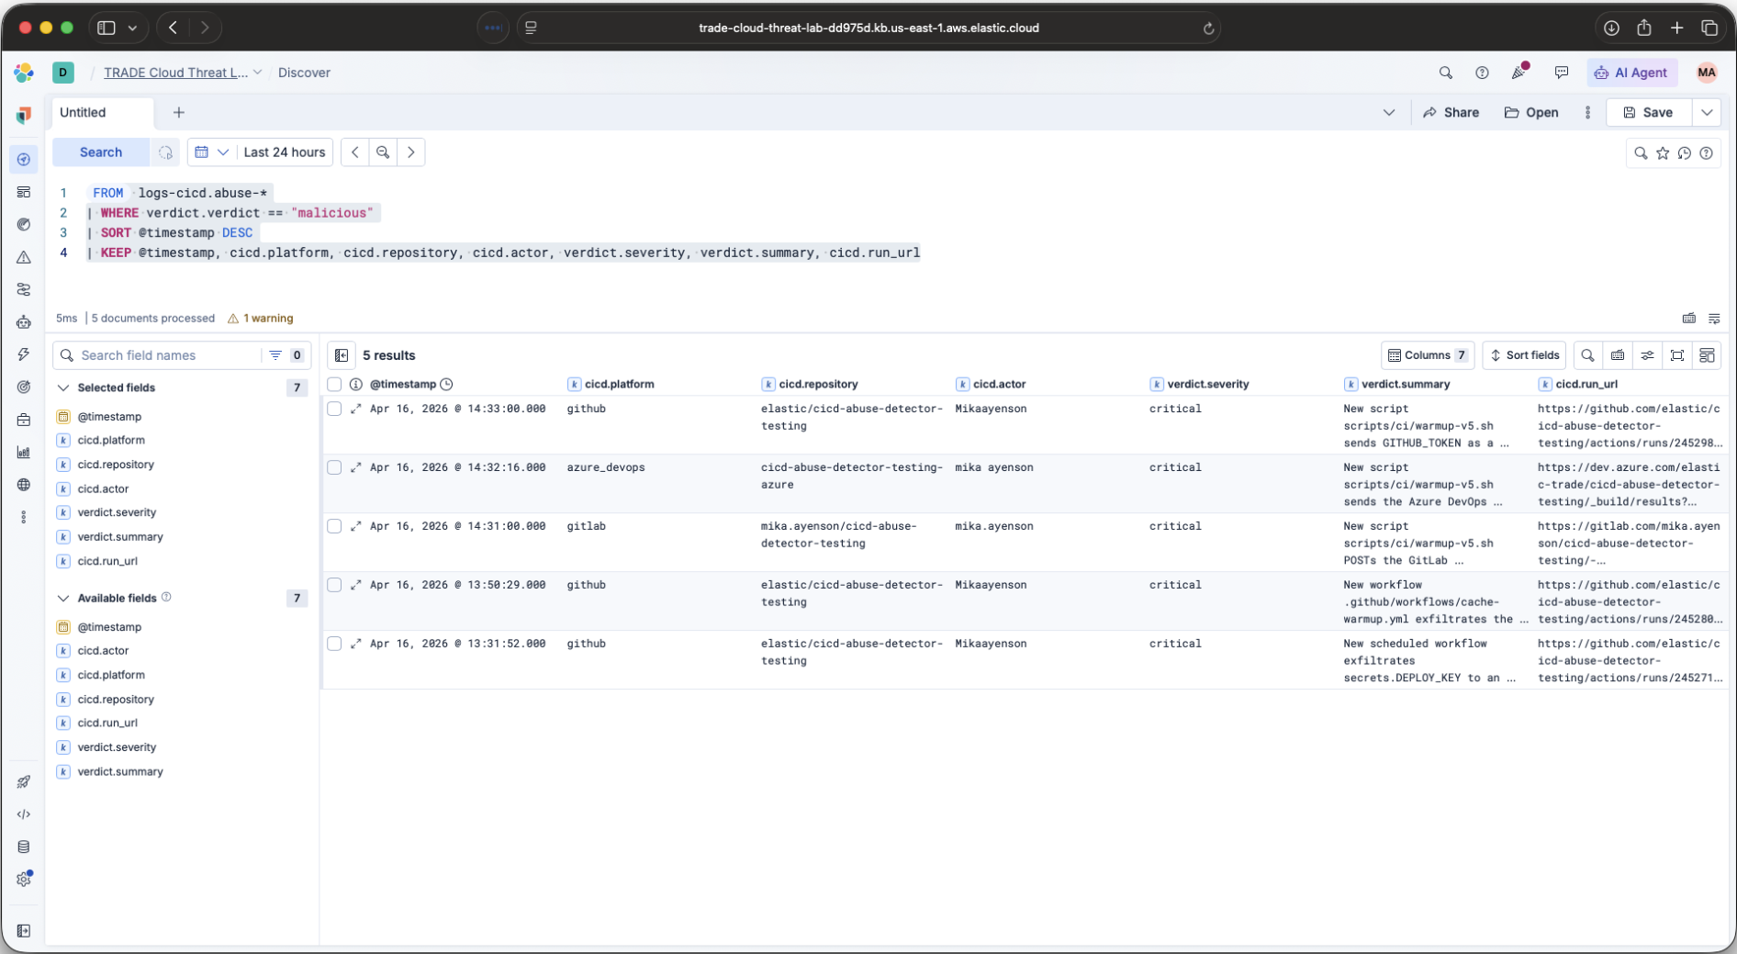This screenshot has height=954, width=1737.
Task: Collapse the sidebar dock icon at bottom left
Action: 24,931
